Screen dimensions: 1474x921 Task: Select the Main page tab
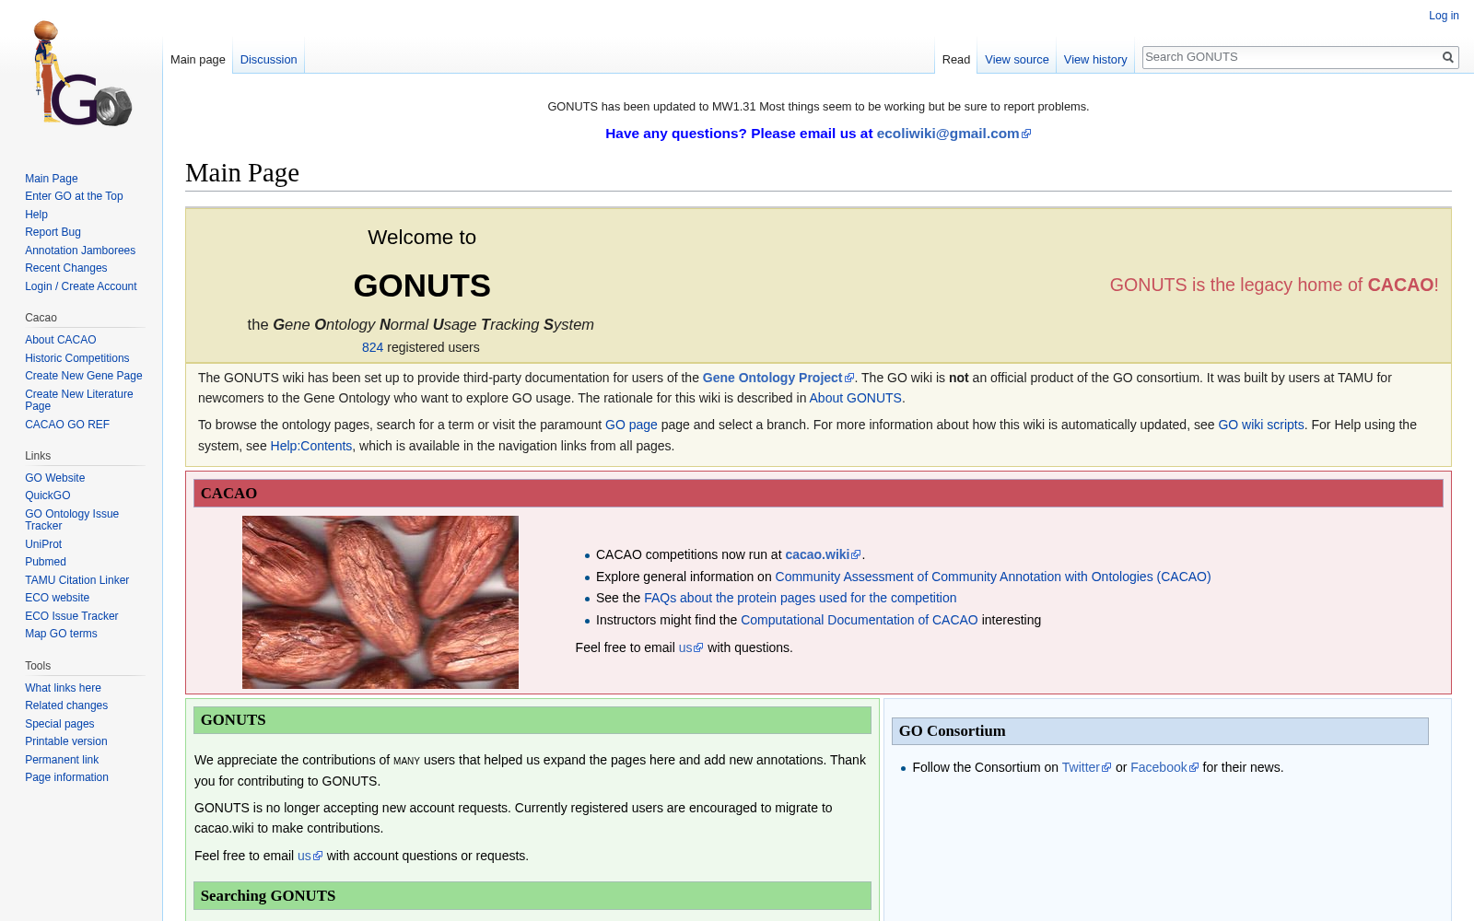(x=198, y=59)
